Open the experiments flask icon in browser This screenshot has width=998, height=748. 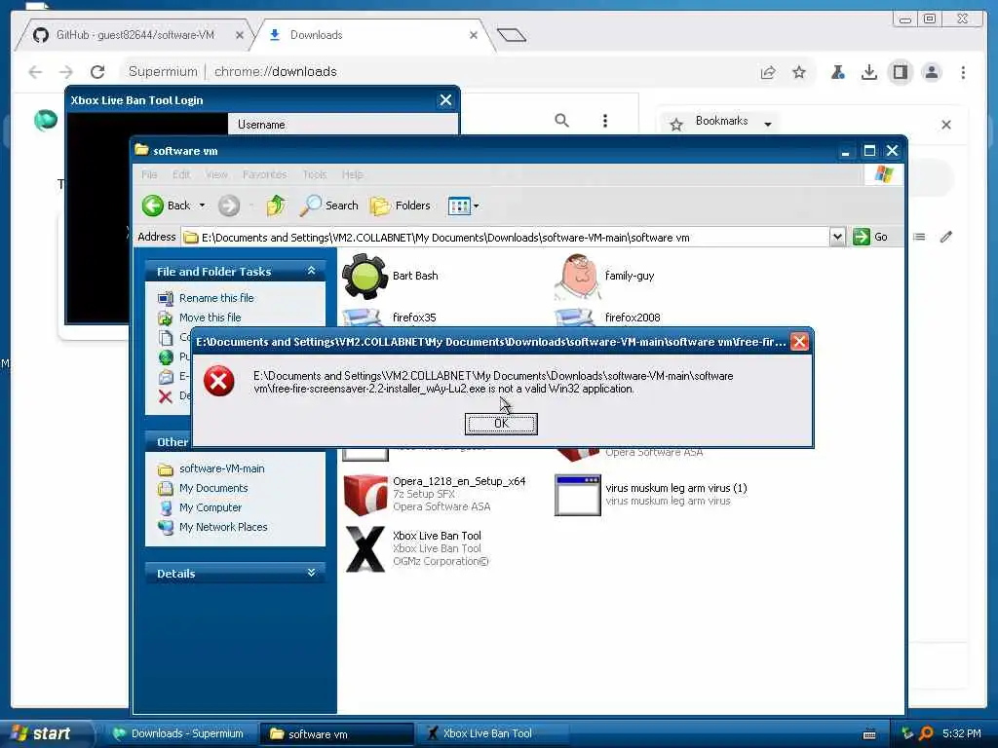pos(837,72)
